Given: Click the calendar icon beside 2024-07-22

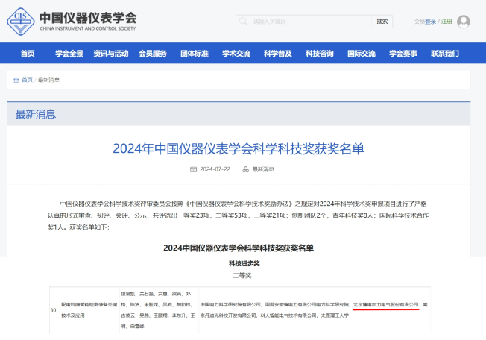Looking at the screenshot, I should click(194, 169).
